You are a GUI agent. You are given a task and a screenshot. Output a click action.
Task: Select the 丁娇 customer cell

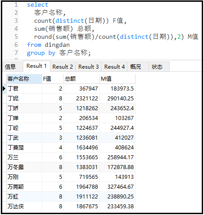(24, 108)
